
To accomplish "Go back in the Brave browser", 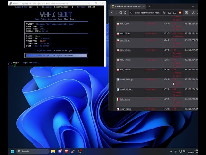I will 112,13.
